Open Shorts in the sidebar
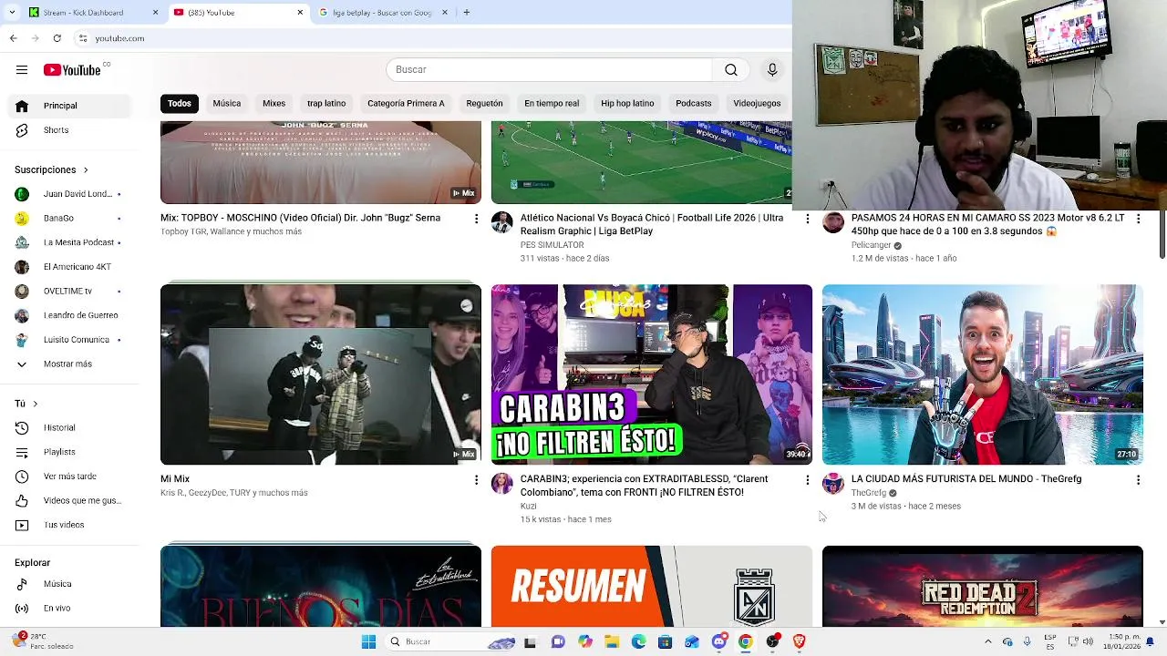The height and width of the screenshot is (656, 1167). pos(69,130)
